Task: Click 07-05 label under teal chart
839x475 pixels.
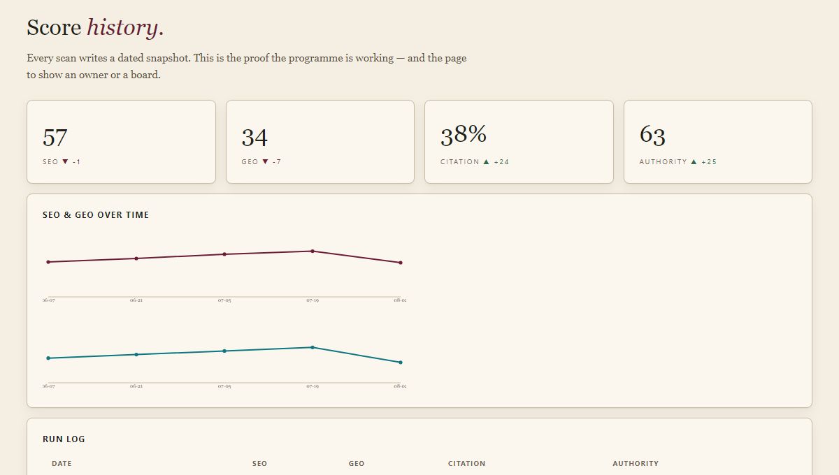Action: 224,386
